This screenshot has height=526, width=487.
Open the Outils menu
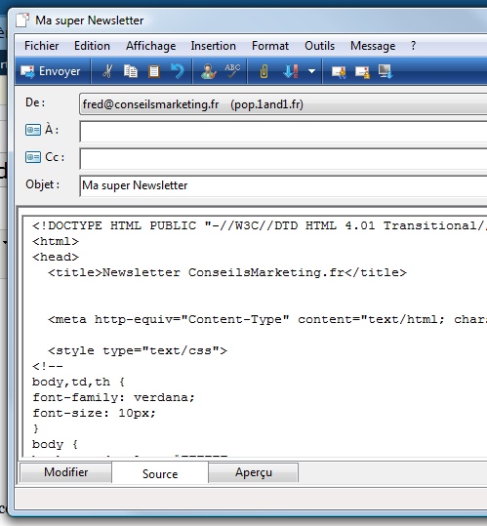[x=319, y=46]
